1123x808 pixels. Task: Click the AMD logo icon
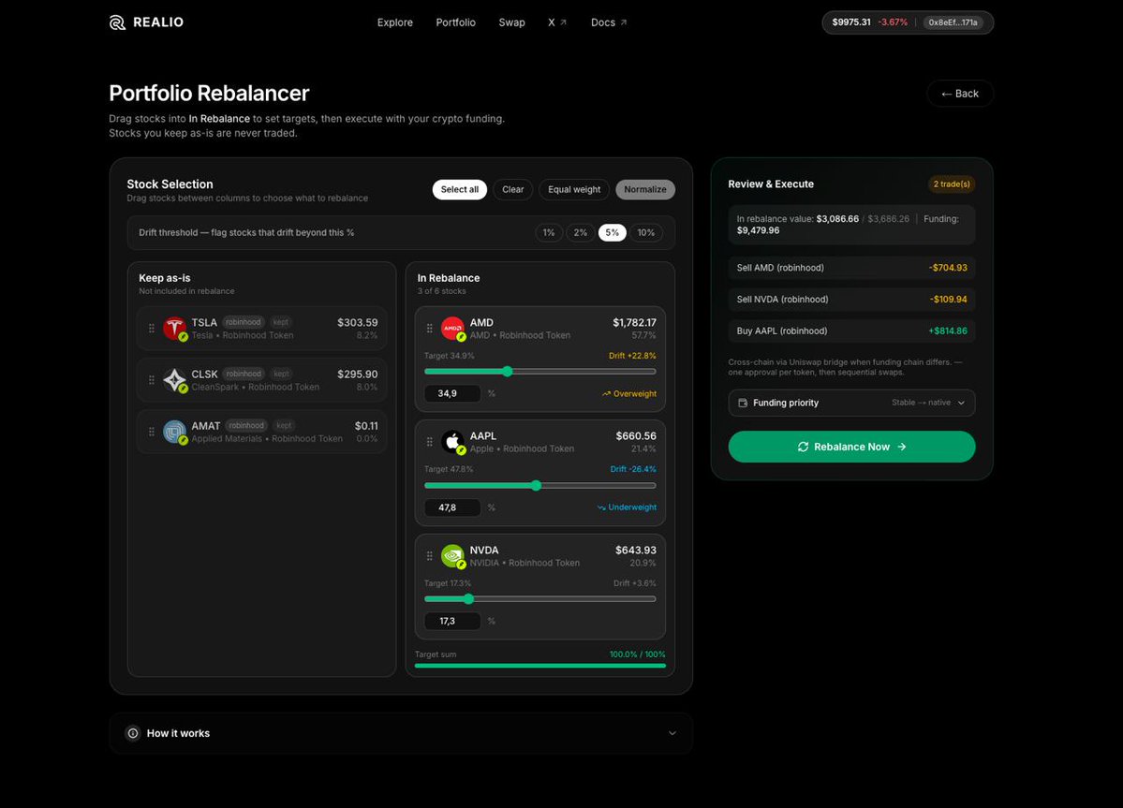coord(452,328)
